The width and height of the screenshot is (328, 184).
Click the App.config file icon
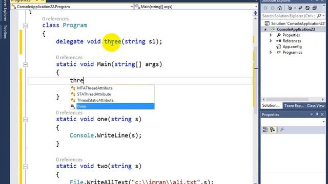pyautogui.click(x=278, y=47)
